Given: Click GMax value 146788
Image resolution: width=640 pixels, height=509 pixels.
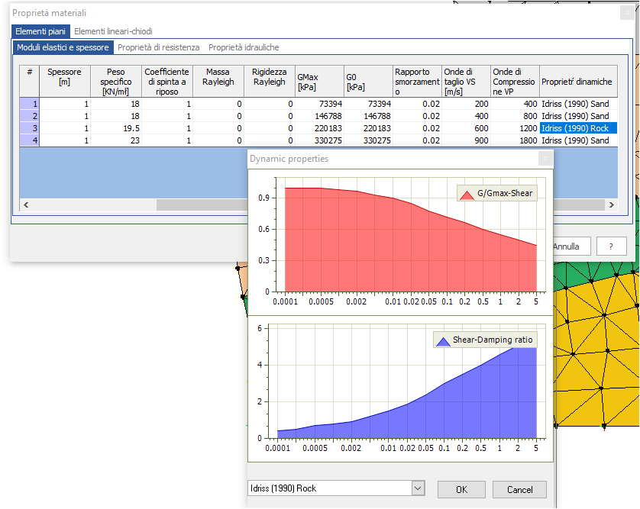Looking at the screenshot, I should [x=319, y=116].
